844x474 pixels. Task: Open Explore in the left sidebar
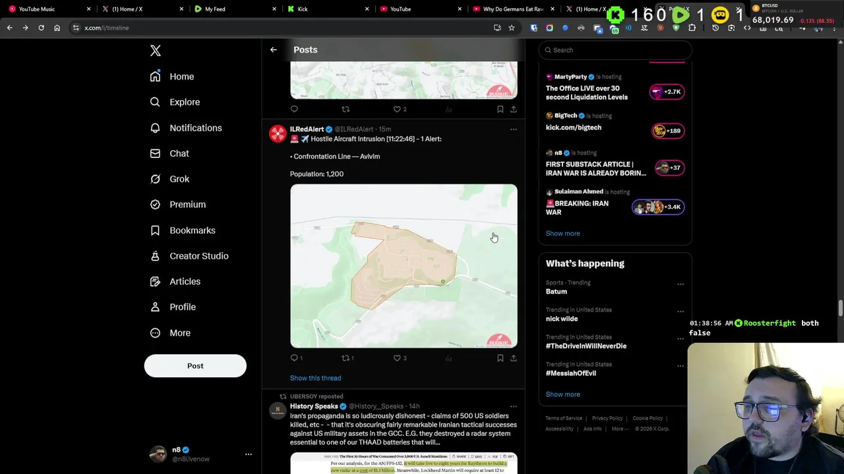click(x=175, y=102)
